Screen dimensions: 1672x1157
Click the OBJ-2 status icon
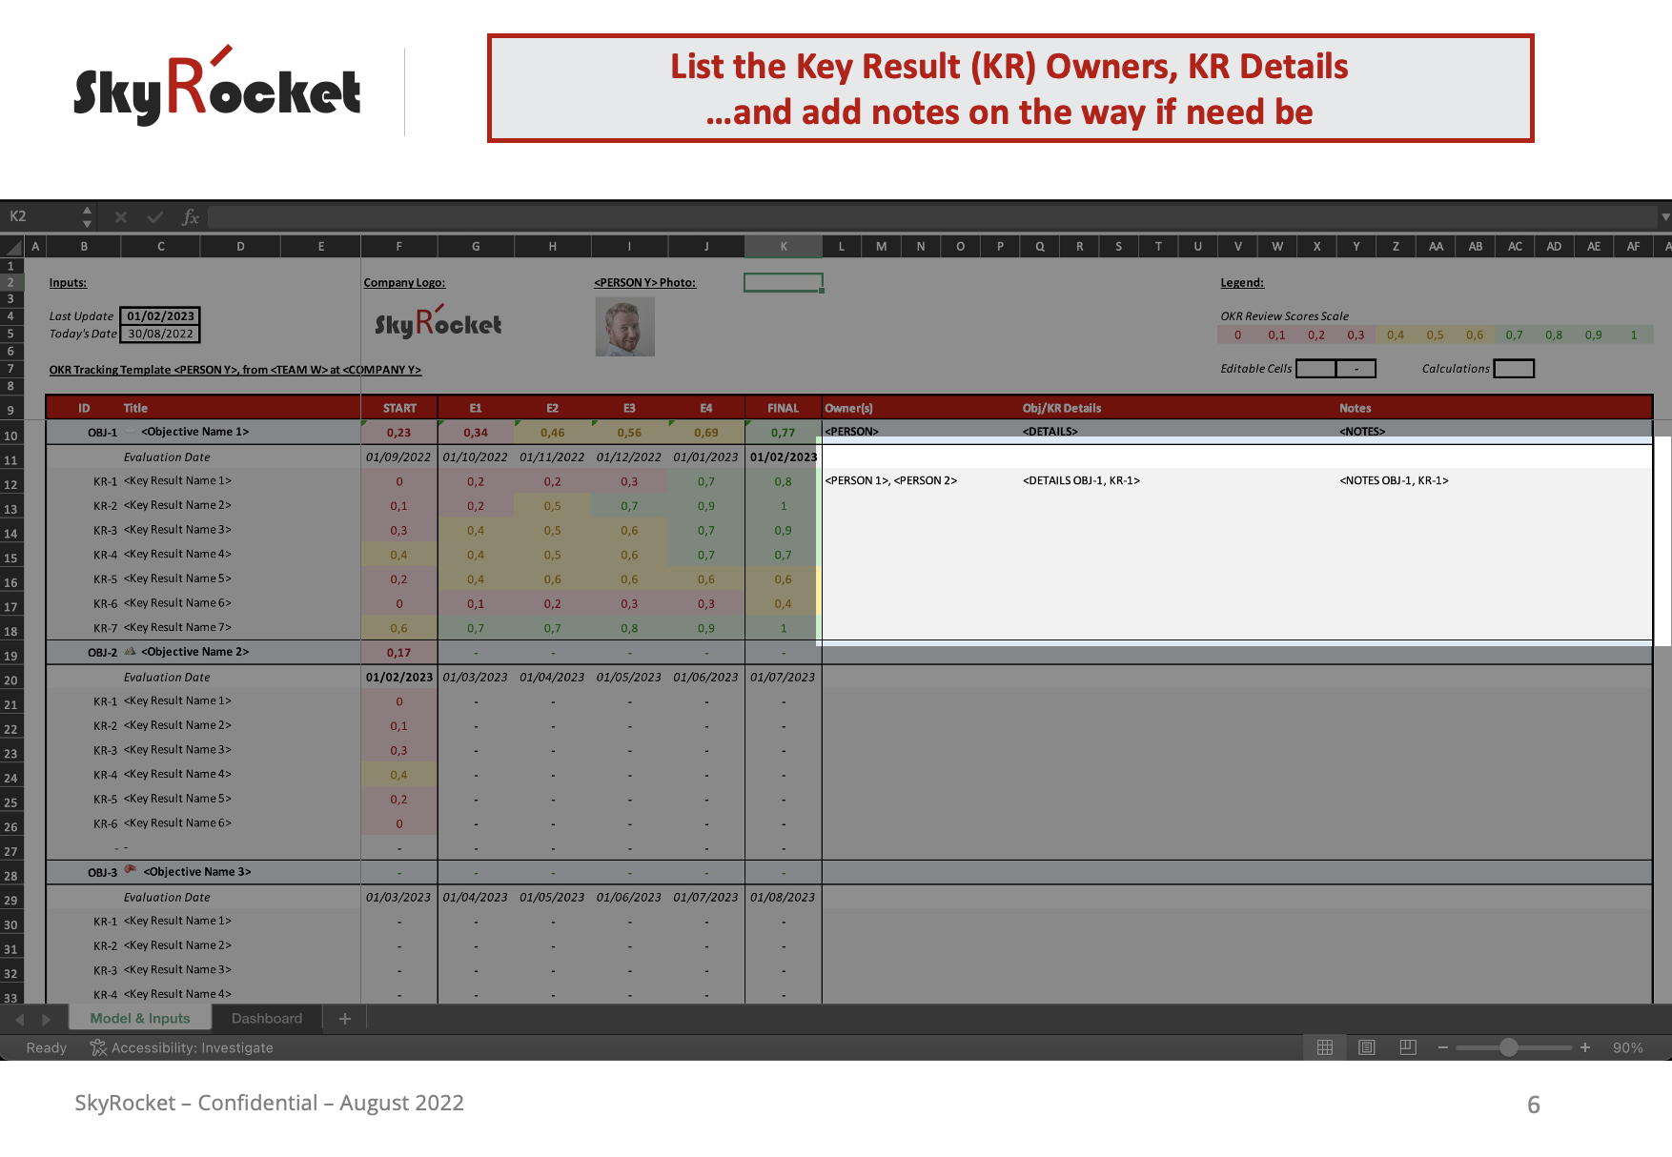131,651
